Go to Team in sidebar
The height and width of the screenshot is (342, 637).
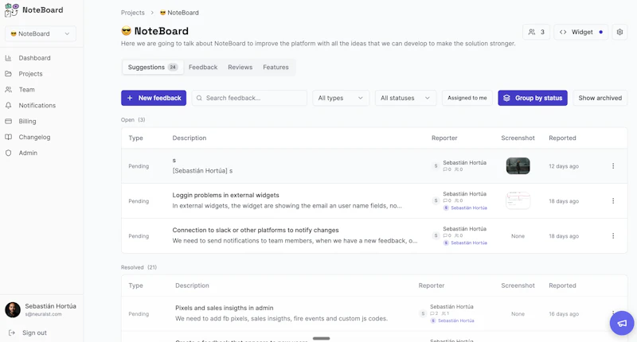coord(26,90)
